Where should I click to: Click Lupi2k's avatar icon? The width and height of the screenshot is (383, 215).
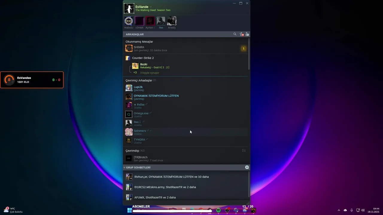(129, 88)
